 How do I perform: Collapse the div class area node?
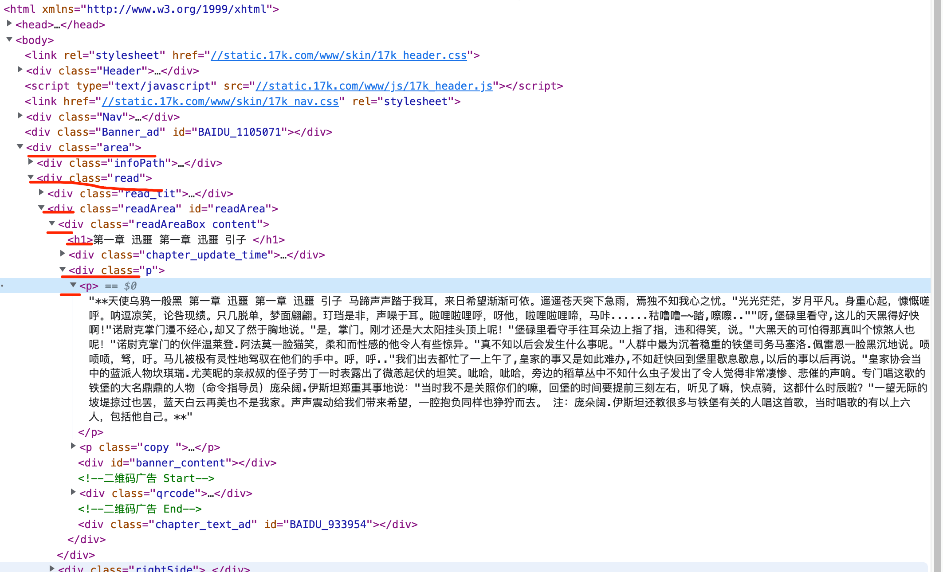20,147
